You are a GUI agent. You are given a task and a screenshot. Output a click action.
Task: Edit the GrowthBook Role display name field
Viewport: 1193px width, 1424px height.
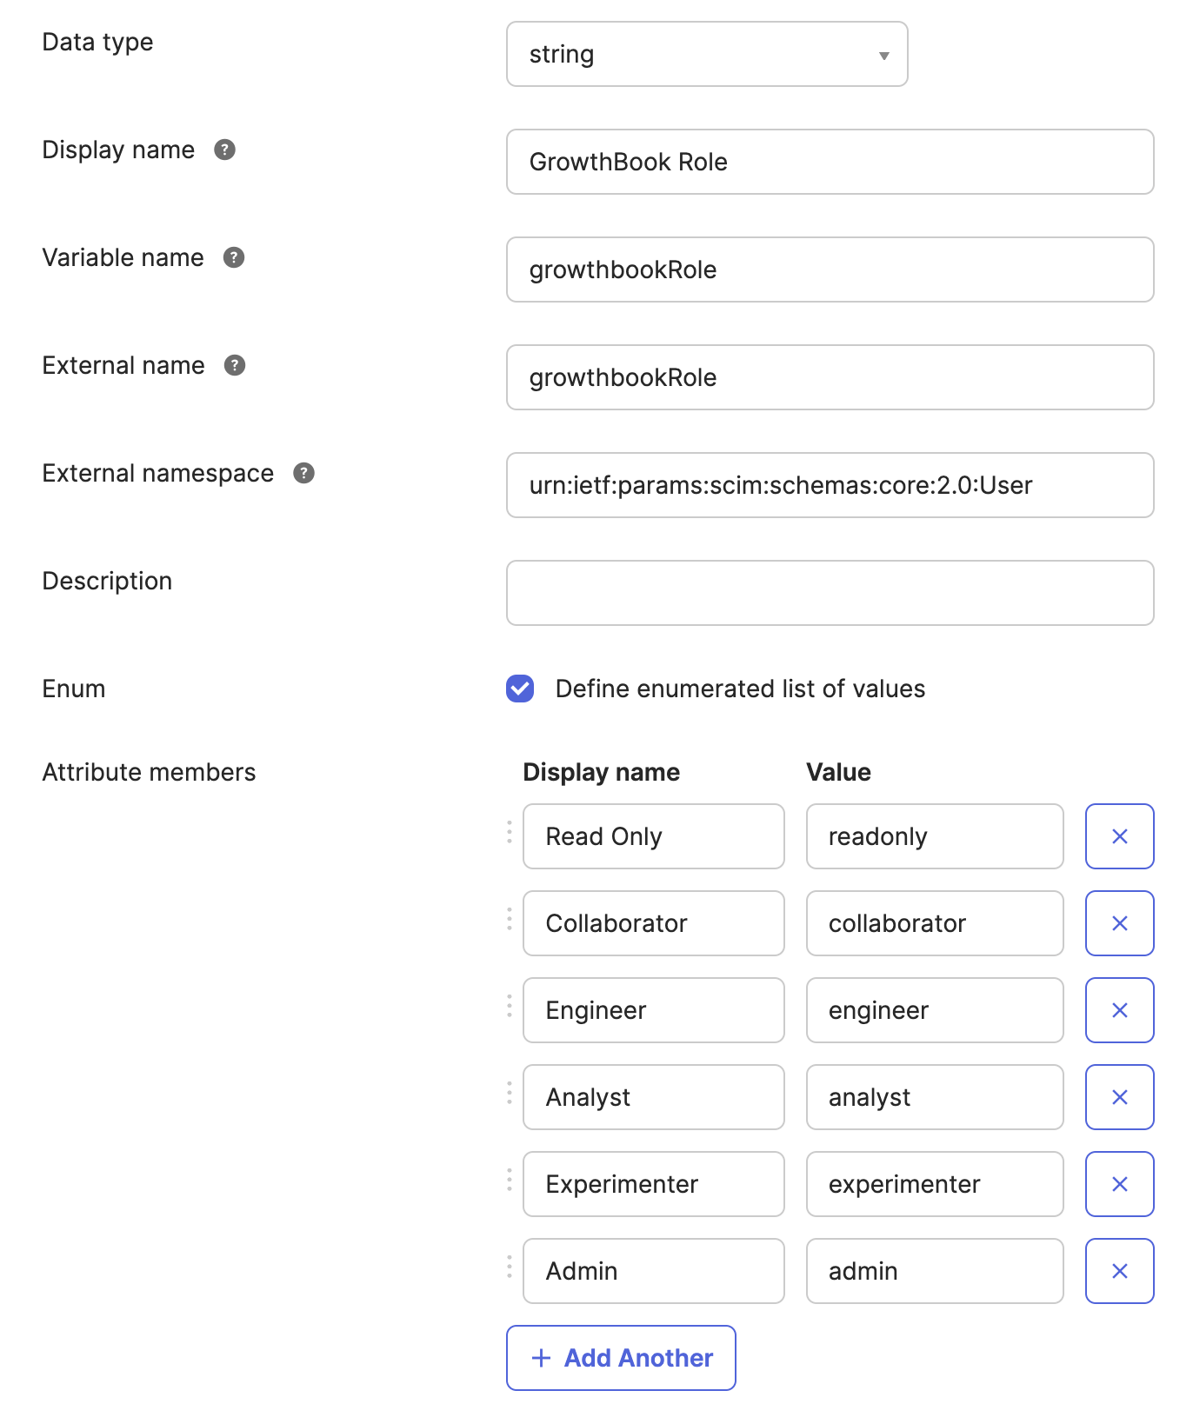[830, 162]
